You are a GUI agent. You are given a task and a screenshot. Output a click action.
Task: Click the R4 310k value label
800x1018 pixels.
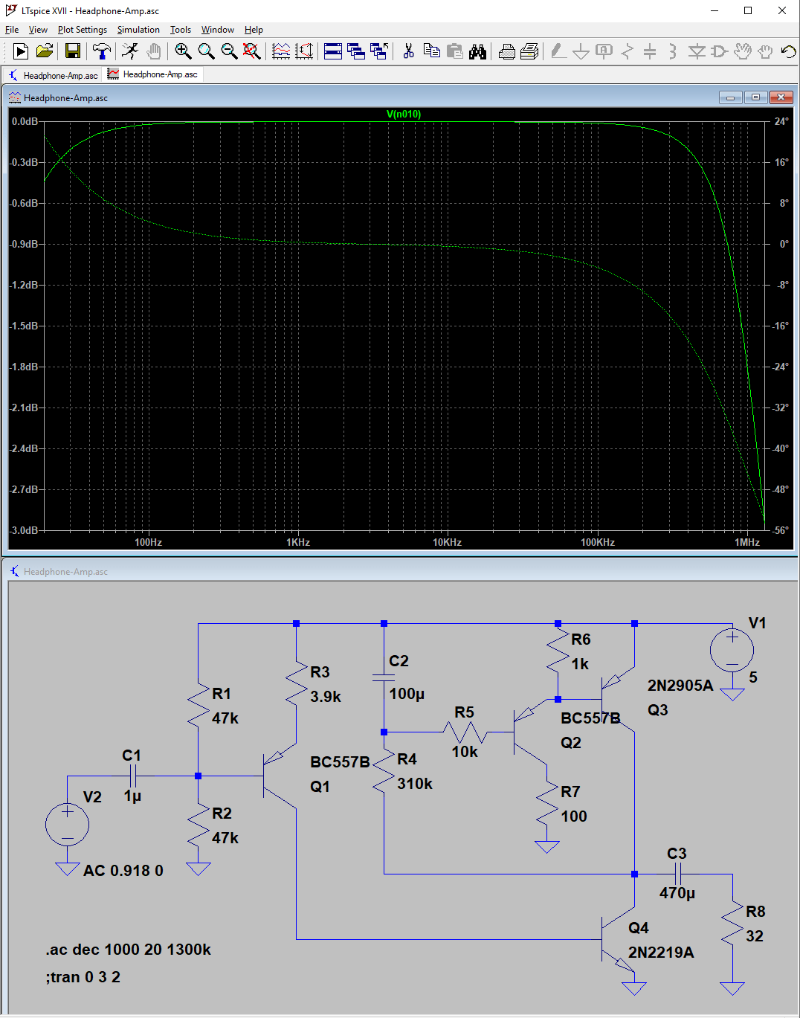click(415, 784)
